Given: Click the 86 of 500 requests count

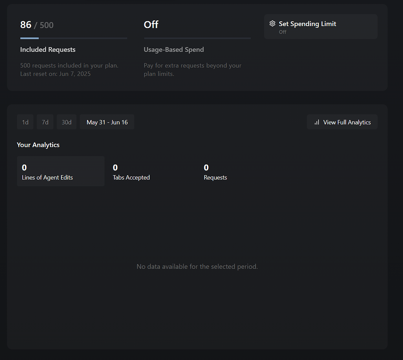Looking at the screenshot, I should point(37,24).
